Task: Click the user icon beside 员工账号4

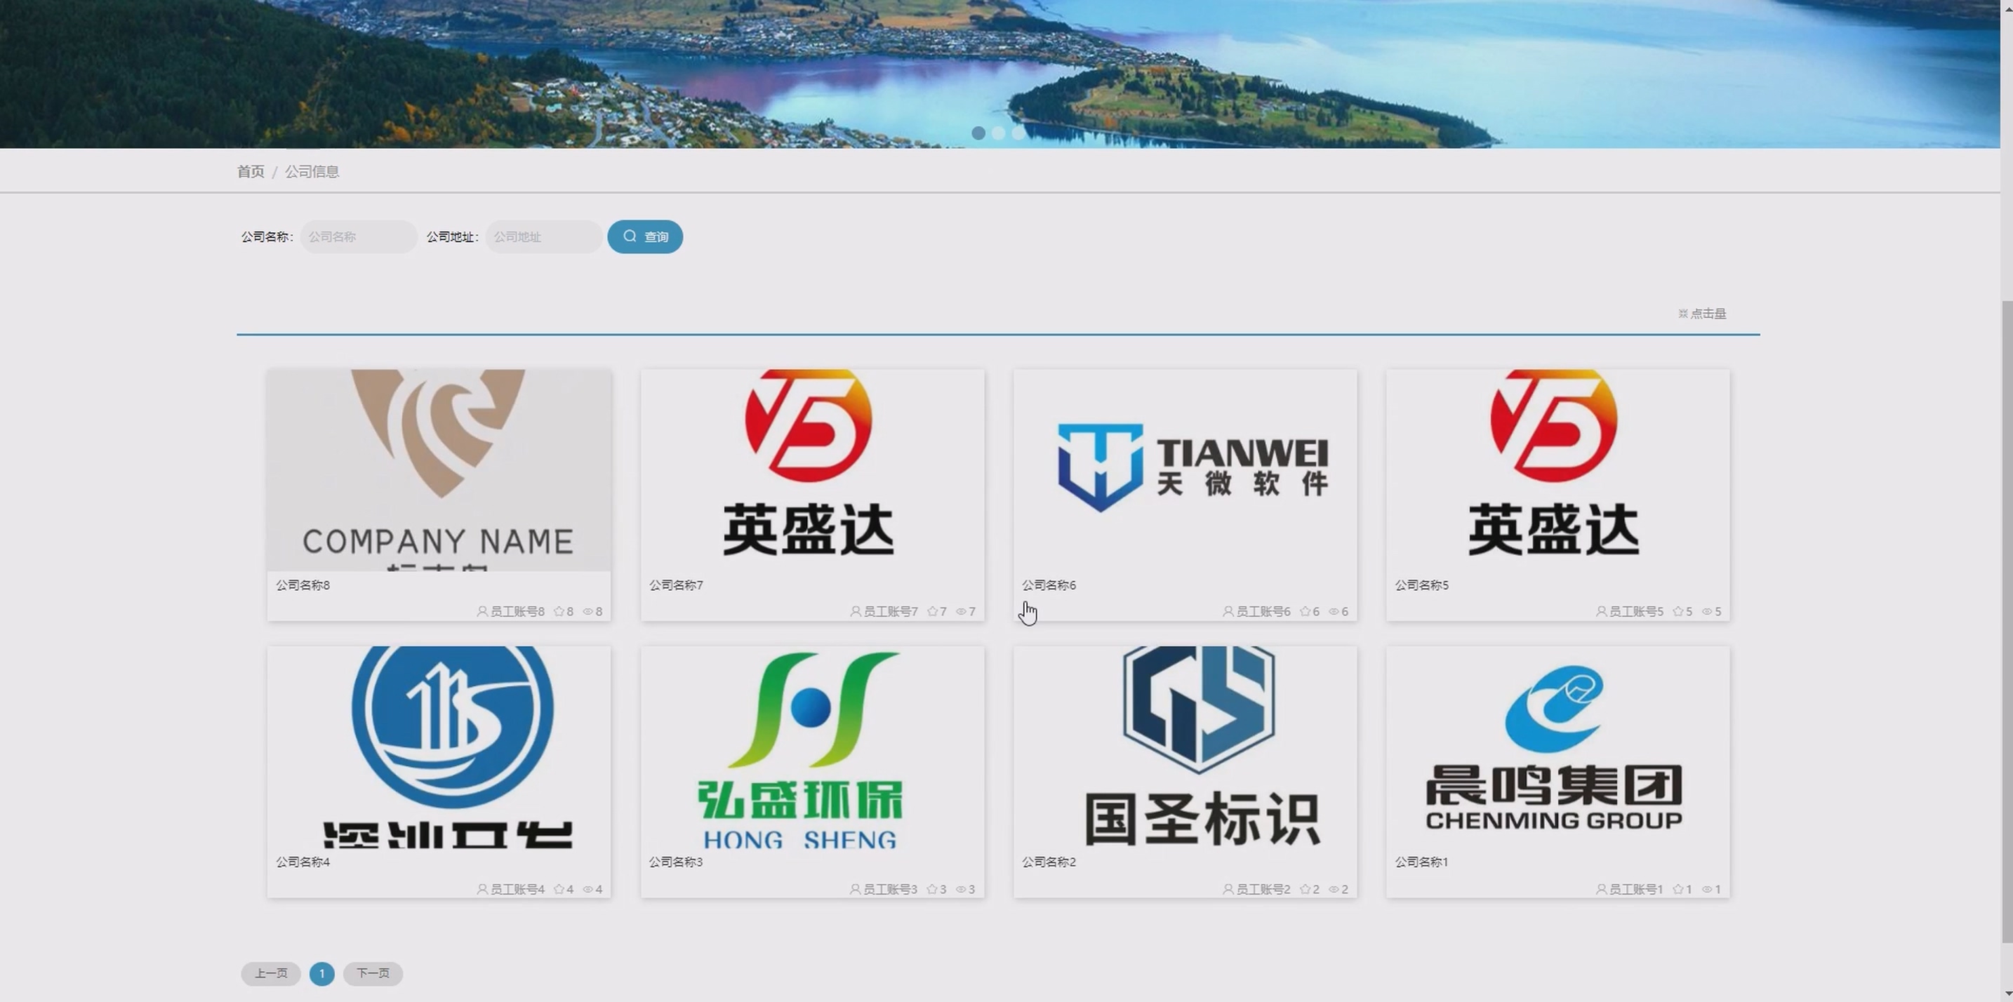Action: (482, 890)
